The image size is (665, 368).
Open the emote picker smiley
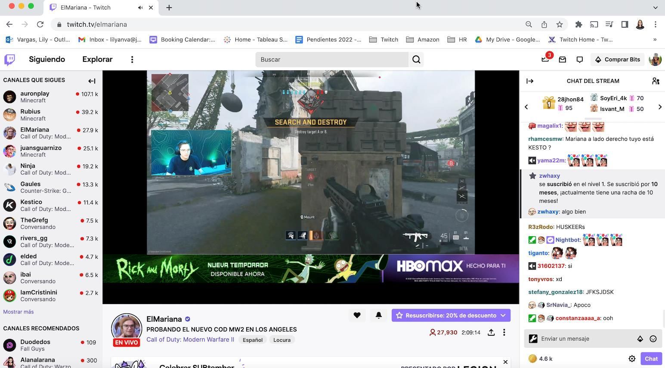tap(653, 339)
